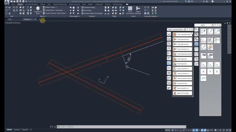This screenshot has height=132, width=236.
Task: Close the Tube connections palette
Action: tap(192, 29)
